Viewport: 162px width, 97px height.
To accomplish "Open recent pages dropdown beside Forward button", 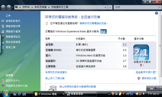I will point(13,7).
